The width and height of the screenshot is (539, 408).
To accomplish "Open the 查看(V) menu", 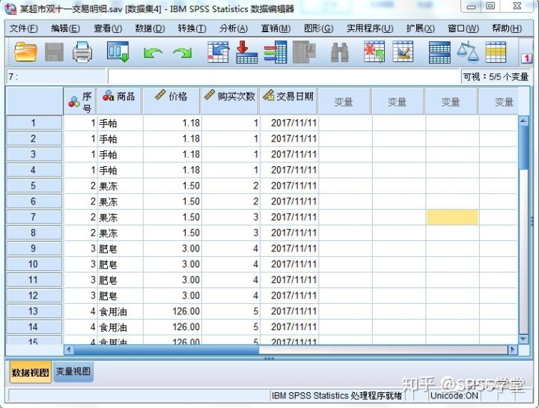I will pyautogui.click(x=108, y=28).
